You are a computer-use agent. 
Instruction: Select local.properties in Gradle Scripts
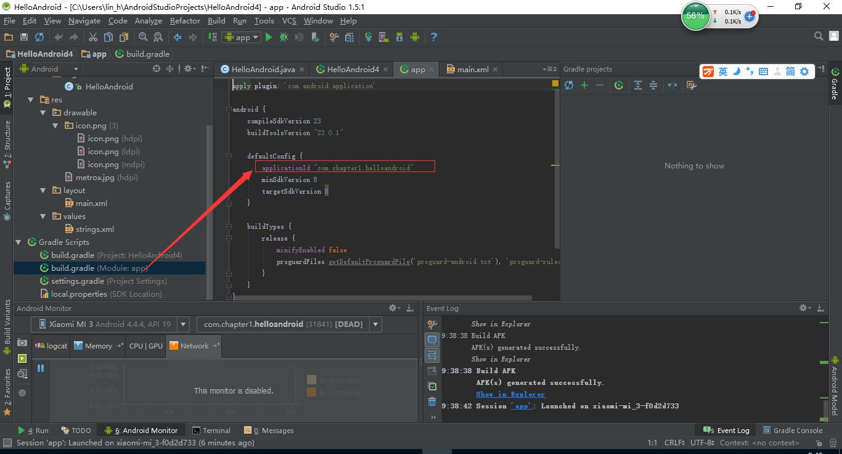100,294
